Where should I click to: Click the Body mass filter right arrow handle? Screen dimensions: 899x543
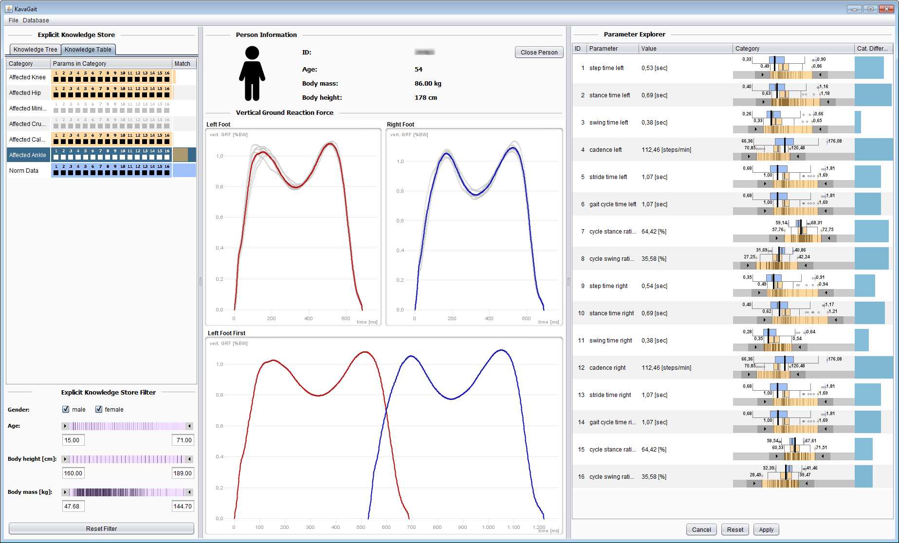click(189, 492)
